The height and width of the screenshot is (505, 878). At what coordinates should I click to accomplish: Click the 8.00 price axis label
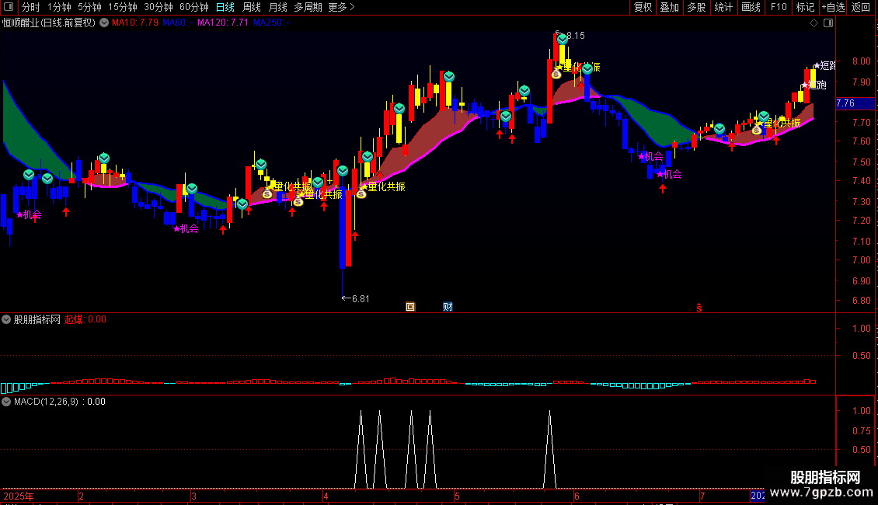(862, 61)
